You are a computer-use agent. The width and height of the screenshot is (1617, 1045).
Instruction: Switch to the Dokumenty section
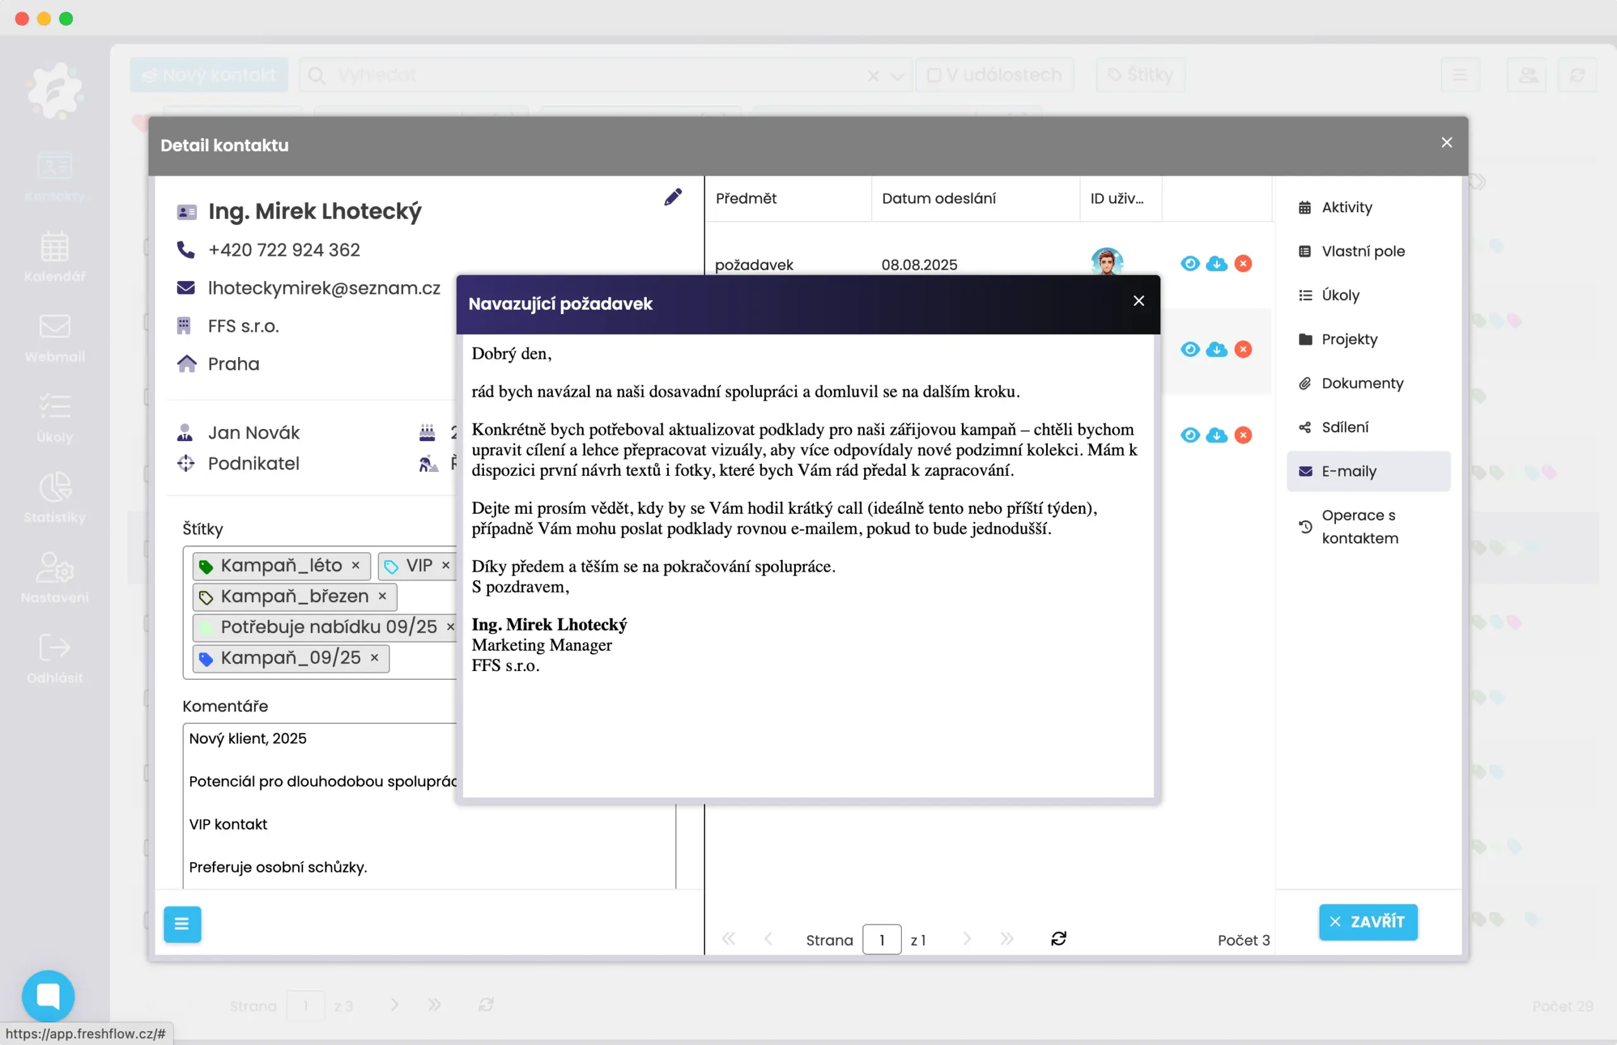tap(1362, 384)
